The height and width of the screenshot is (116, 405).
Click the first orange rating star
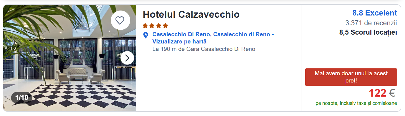tap(145, 26)
